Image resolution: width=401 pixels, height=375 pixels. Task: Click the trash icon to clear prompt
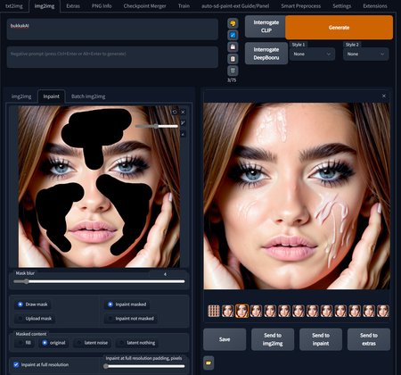pos(233,71)
